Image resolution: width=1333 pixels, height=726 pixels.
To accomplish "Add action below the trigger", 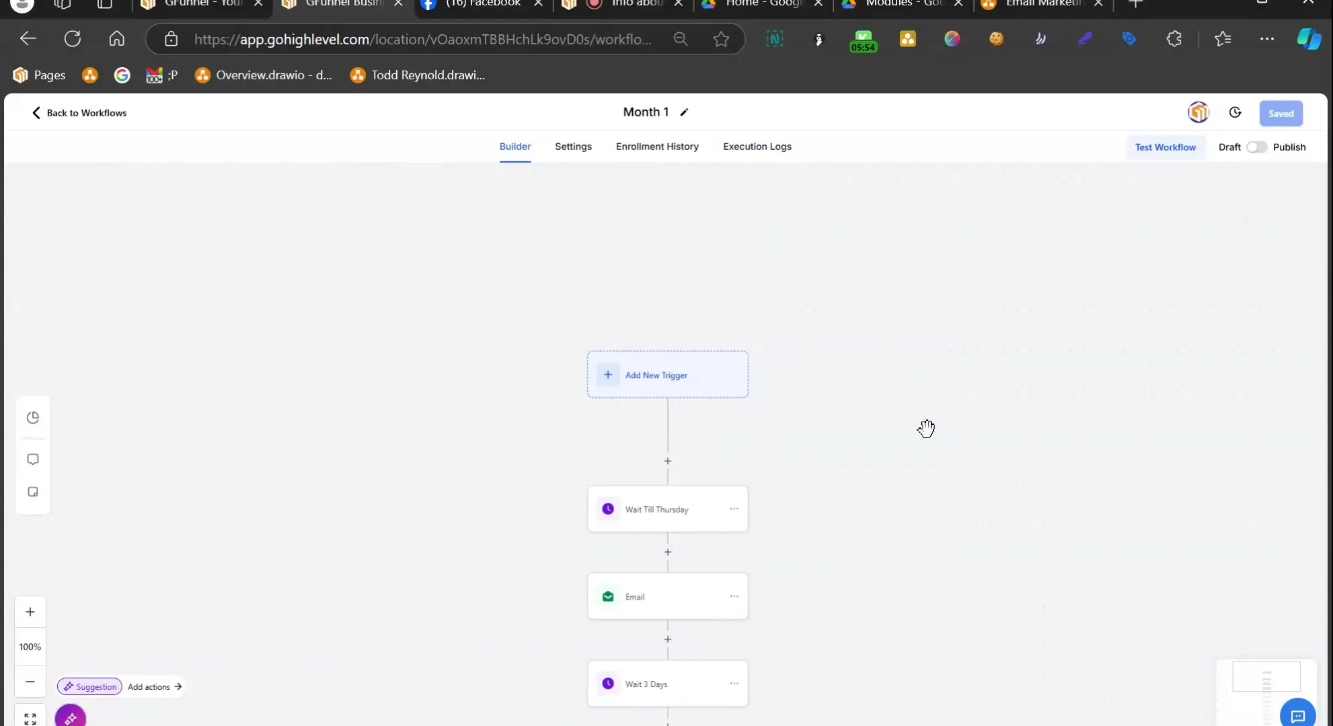I will (667, 461).
